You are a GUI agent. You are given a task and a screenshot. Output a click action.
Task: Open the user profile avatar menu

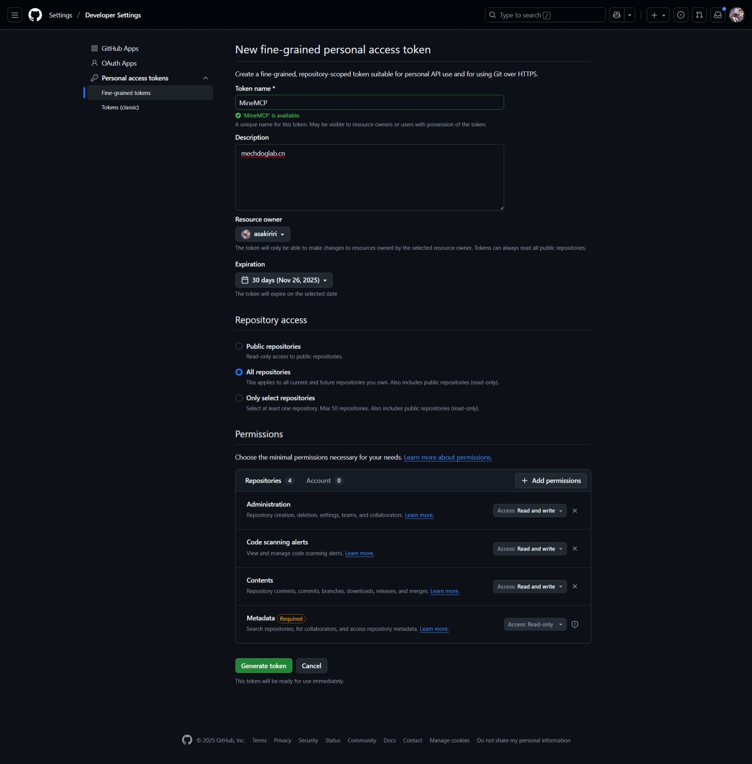[737, 15]
